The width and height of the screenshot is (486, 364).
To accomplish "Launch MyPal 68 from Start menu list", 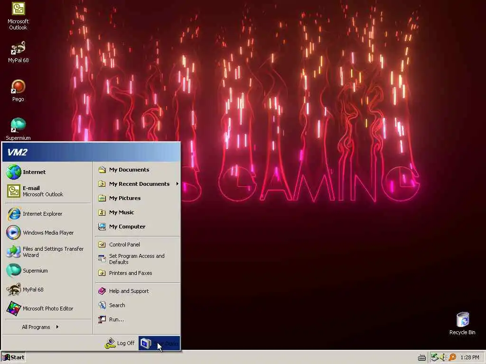I will click(48, 290).
